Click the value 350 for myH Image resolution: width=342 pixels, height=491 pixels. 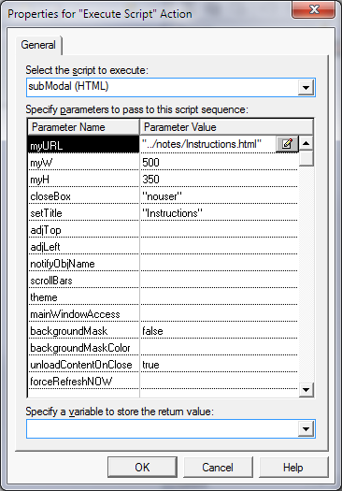219,180
